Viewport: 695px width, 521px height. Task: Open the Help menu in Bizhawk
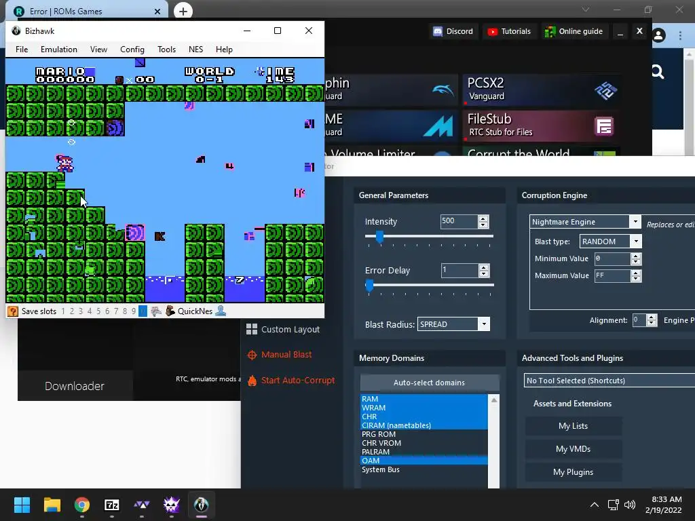click(224, 49)
